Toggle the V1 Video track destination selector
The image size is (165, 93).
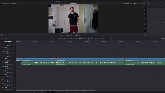coord(3,59)
